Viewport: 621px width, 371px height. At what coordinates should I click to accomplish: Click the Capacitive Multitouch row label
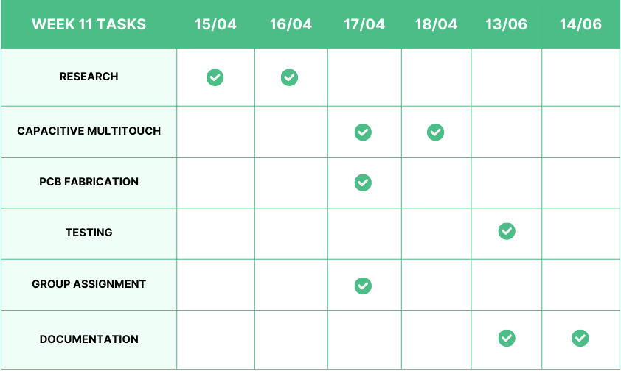[x=89, y=131]
